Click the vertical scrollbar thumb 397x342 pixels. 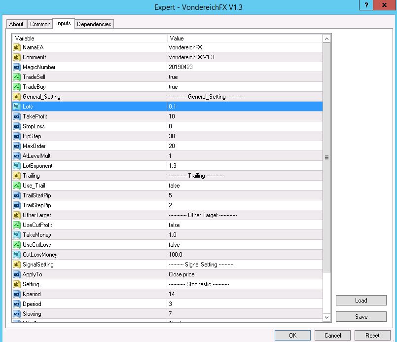coord(326,157)
